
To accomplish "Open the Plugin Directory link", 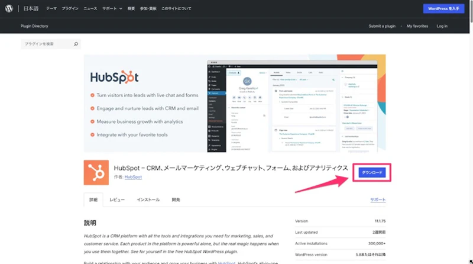I will coord(34,26).
